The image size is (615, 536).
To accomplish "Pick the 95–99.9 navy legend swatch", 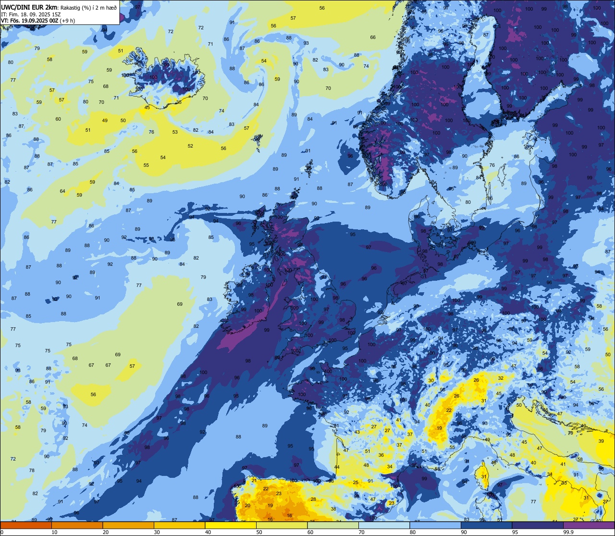I will point(538,525).
